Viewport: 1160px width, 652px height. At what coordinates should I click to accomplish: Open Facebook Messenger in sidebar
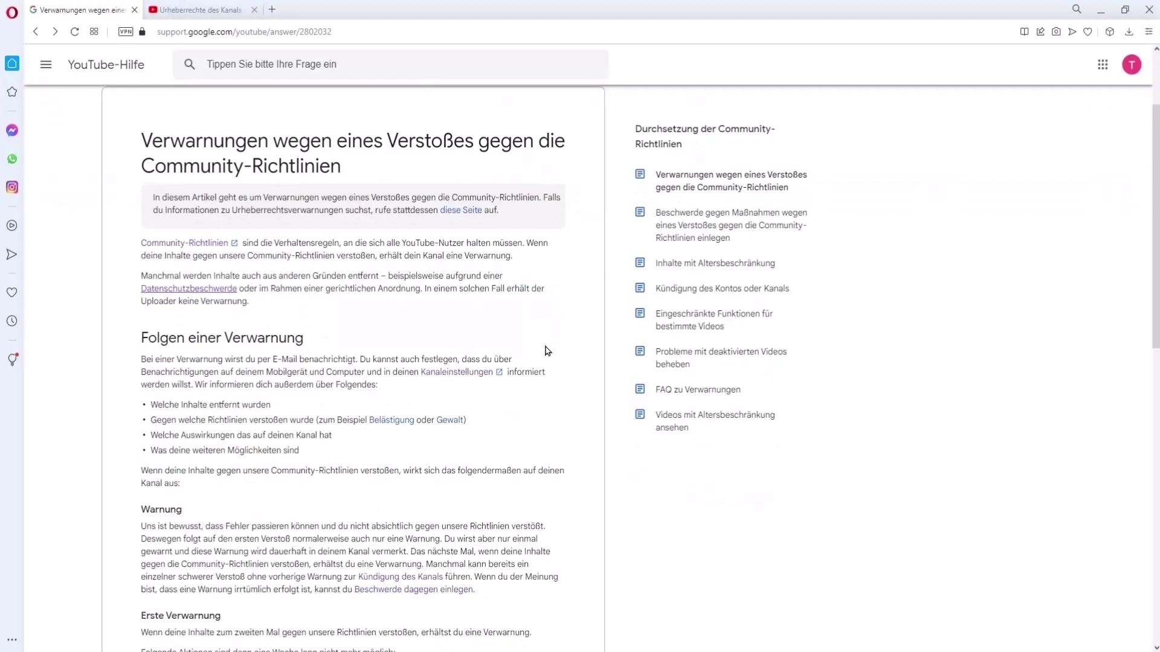tap(12, 130)
